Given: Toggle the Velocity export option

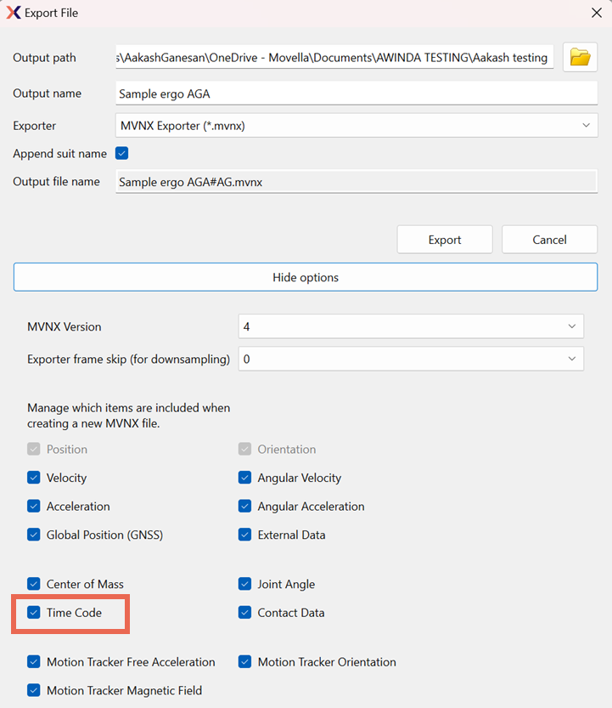Looking at the screenshot, I should (x=34, y=478).
